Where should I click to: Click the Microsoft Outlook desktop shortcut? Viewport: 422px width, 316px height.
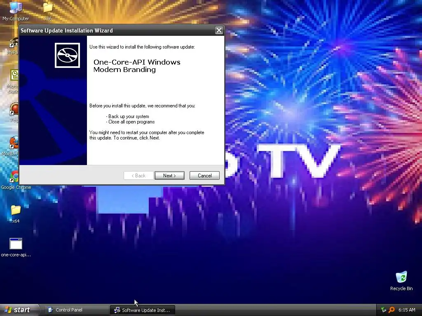12,82
